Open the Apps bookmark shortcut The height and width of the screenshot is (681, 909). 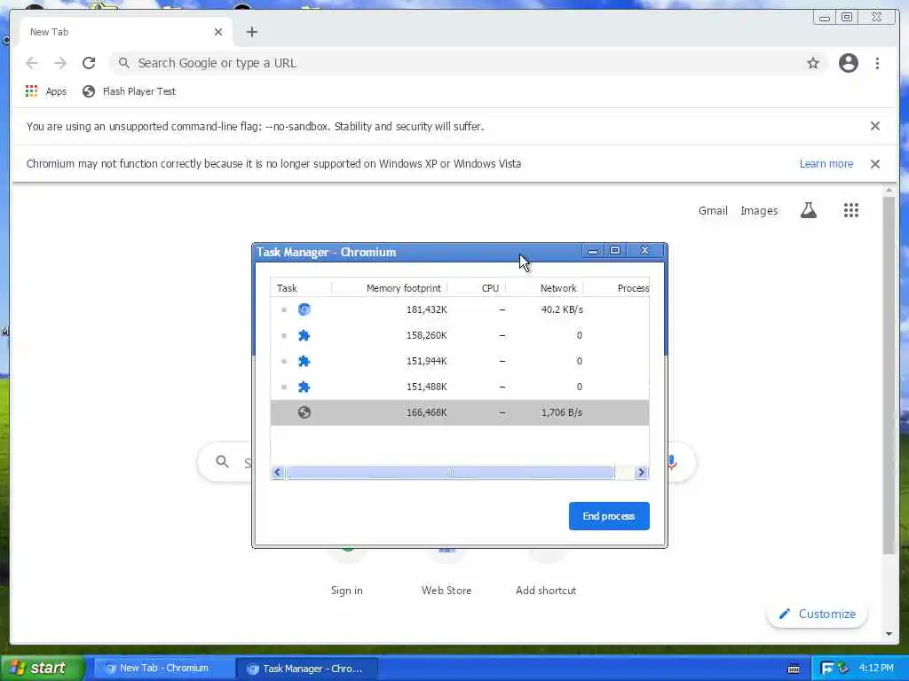(x=46, y=91)
